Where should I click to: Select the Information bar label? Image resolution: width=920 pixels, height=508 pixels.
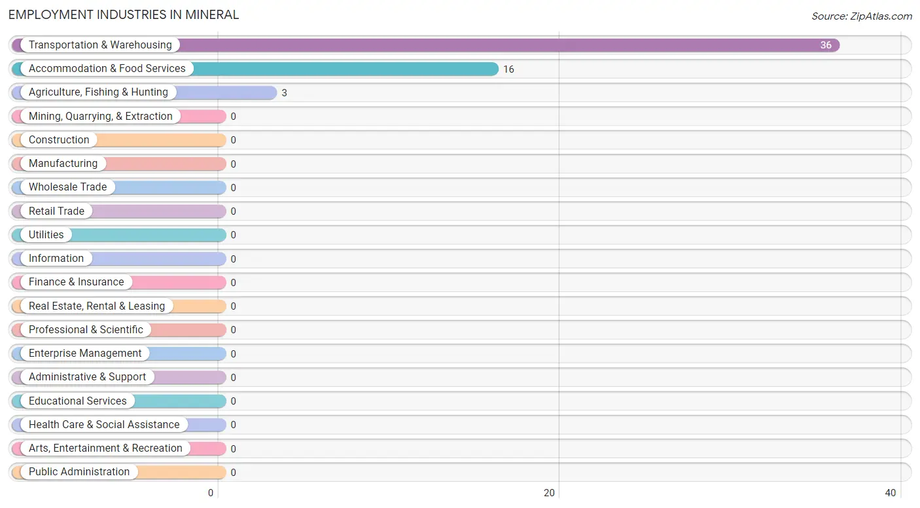click(x=56, y=259)
